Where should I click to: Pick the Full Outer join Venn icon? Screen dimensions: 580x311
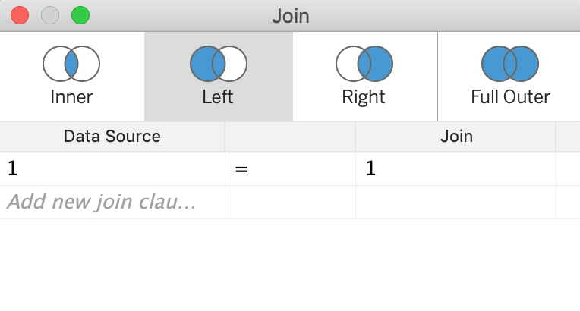(x=510, y=64)
